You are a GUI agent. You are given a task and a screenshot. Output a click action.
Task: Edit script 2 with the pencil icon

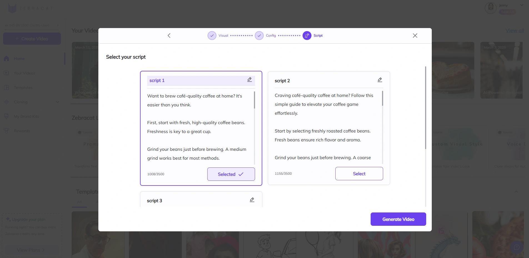coord(380,80)
